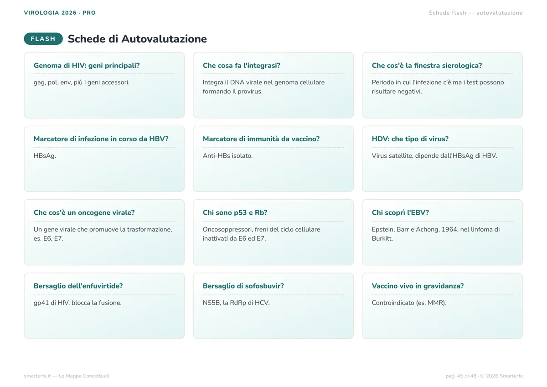Select the question "Chi sono p53 e Rb?"
This screenshot has width=547, height=387.
(x=235, y=212)
